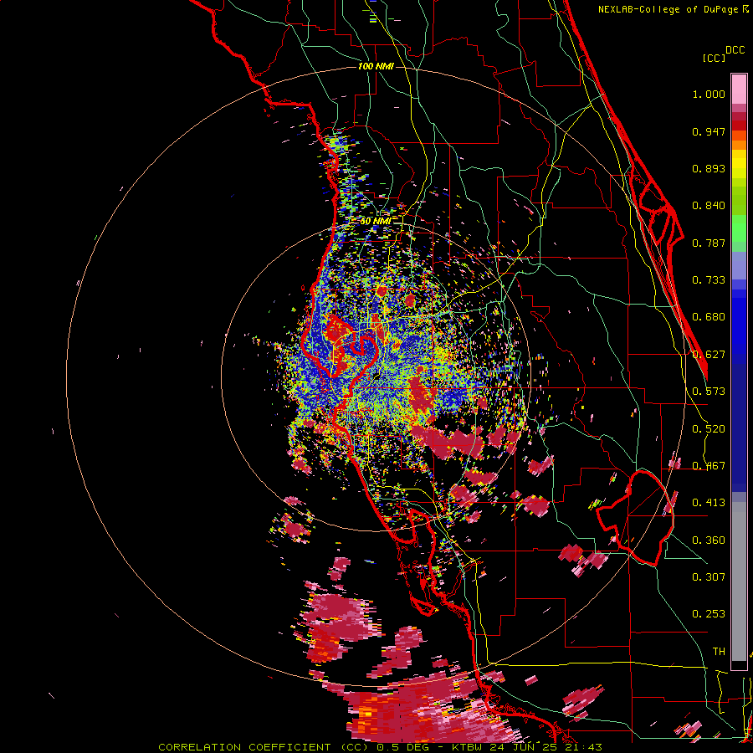Select the 0.520 scale value

(x=709, y=429)
